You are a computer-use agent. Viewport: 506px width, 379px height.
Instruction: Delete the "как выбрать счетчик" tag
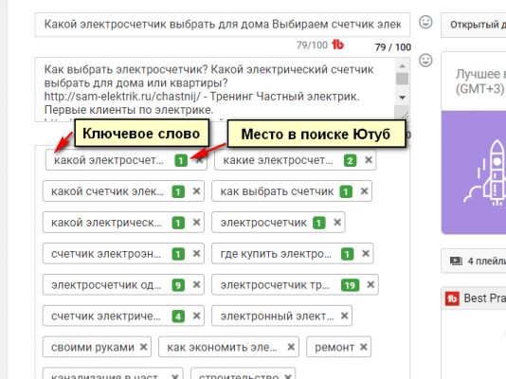tap(364, 191)
